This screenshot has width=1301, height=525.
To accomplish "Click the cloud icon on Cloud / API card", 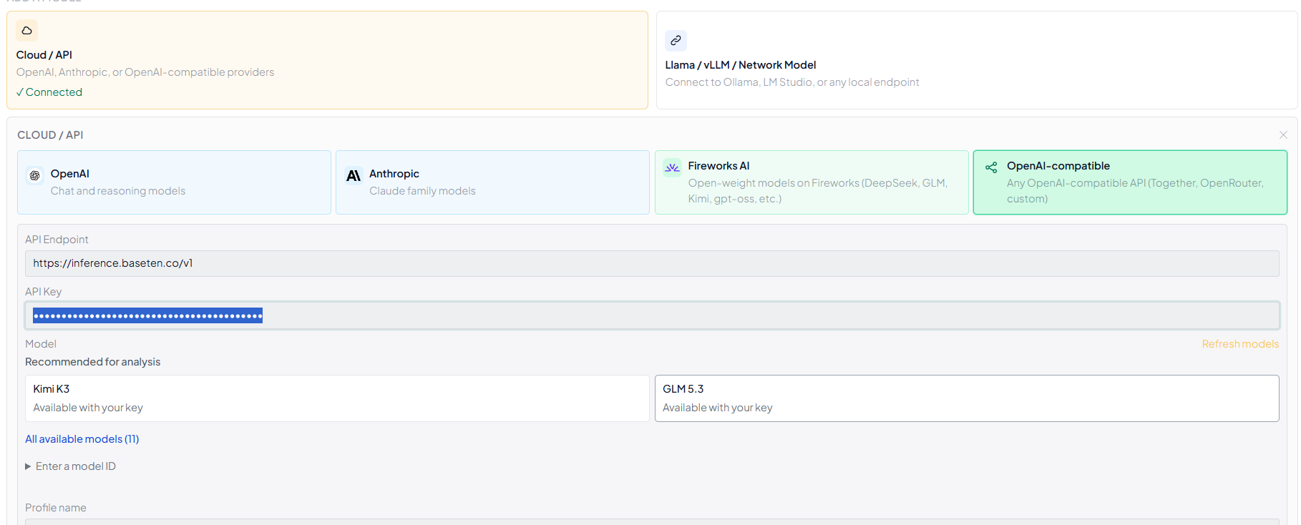I will pyautogui.click(x=26, y=31).
